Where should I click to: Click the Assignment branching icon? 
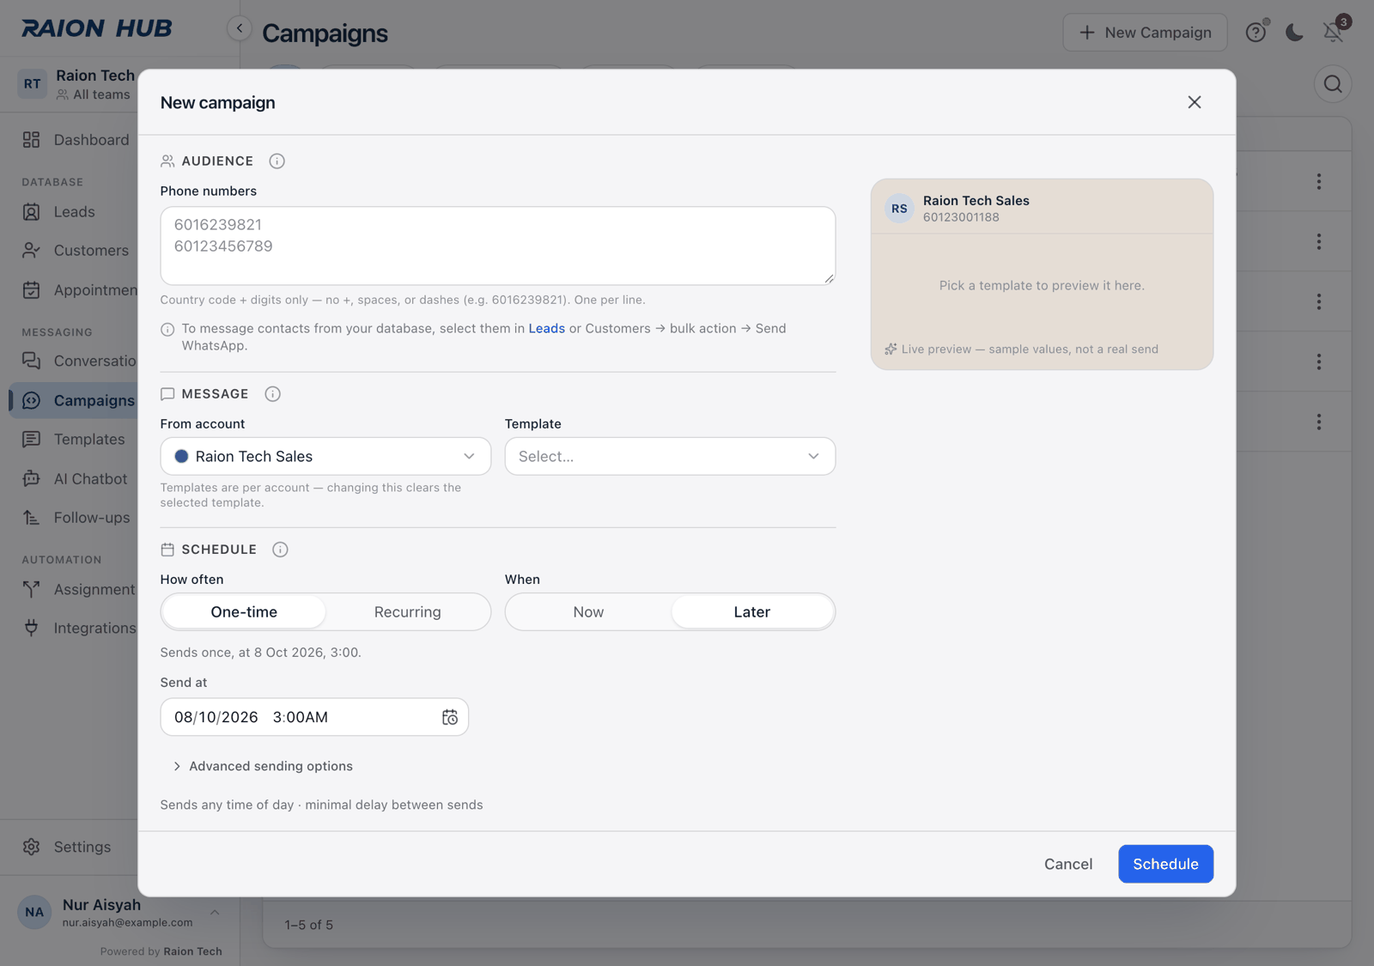tap(32, 589)
